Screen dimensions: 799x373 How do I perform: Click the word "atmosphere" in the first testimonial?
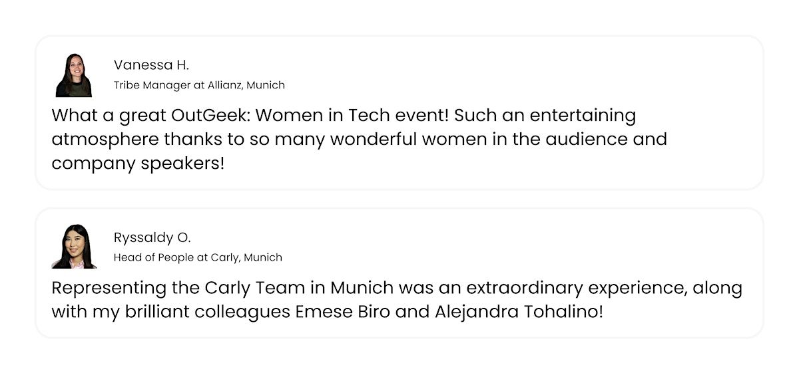click(106, 140)
